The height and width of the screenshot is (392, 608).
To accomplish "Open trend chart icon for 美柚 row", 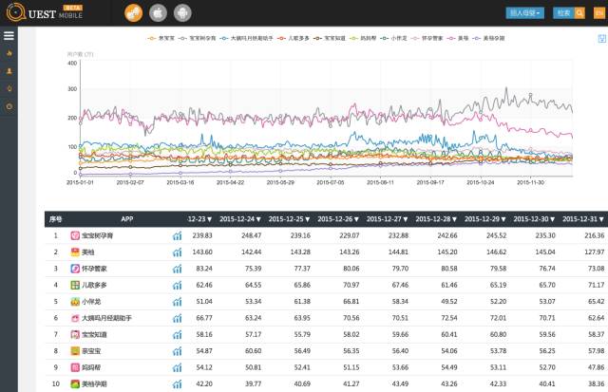I will (x=178, y=252).
